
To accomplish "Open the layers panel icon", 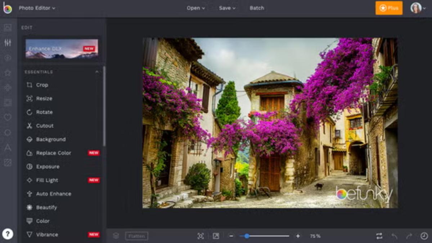I will tap(116, 236).
